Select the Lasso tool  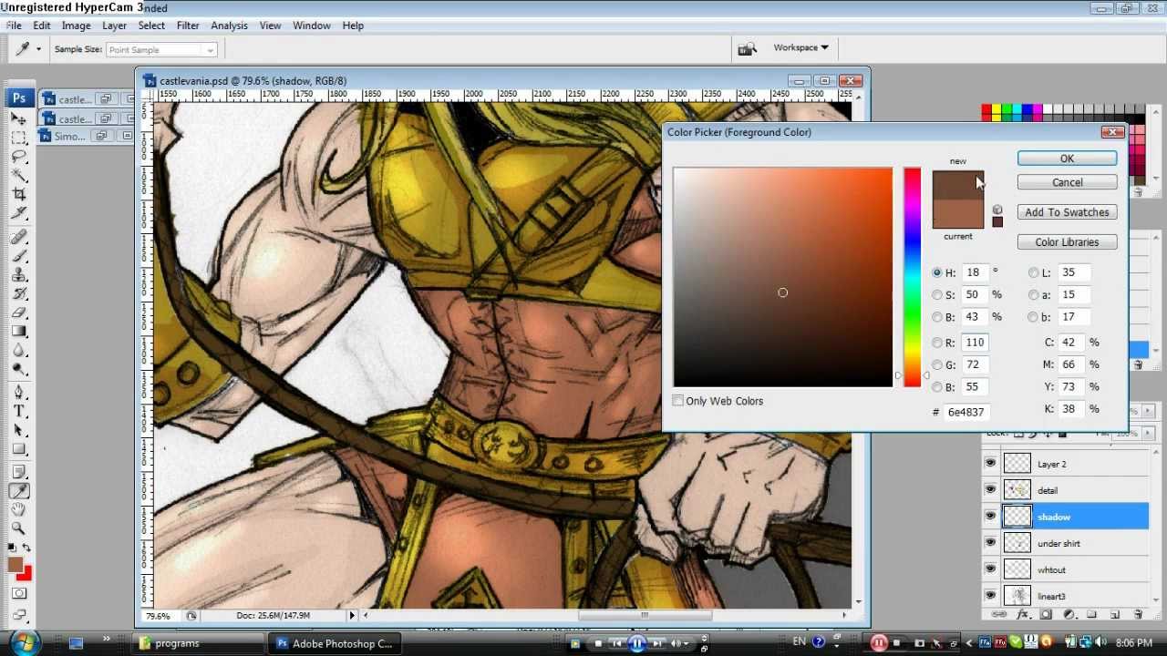click(x=19, y=157)
